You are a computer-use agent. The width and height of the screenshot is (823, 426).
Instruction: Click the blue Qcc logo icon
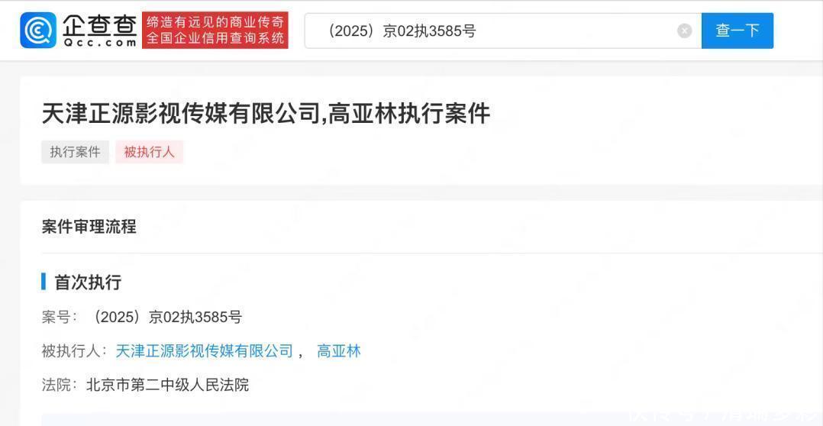pyautogui.click(x=38, y=31)
